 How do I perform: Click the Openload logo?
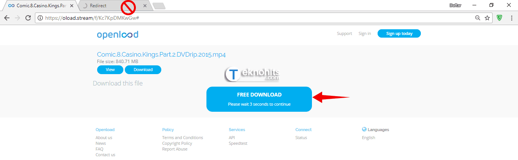118,35
